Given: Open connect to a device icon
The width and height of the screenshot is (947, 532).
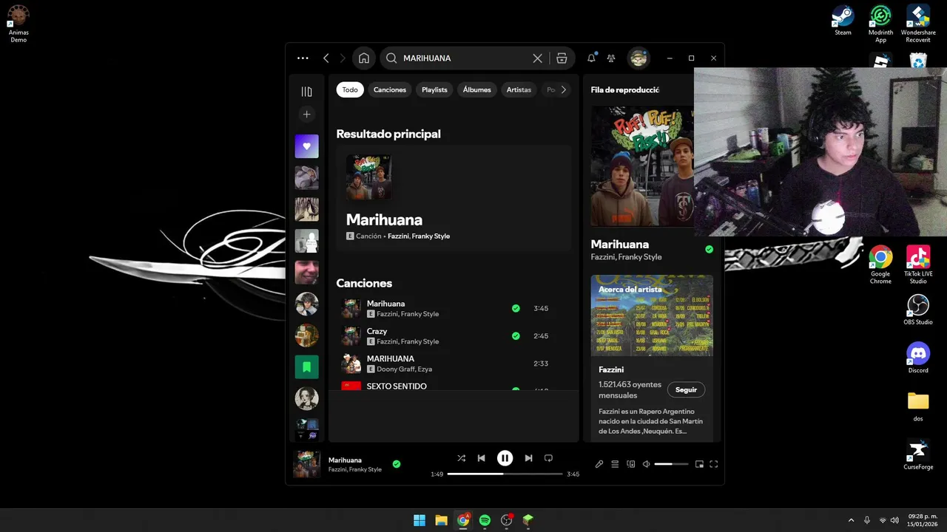Looking at the screenshot, I should pyautogui.click(x=631, y=464).
